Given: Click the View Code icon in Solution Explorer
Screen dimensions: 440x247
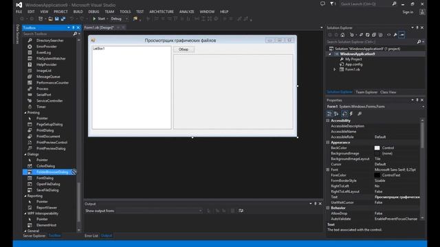Looking at the screenshot, I should tap(388, 35).
